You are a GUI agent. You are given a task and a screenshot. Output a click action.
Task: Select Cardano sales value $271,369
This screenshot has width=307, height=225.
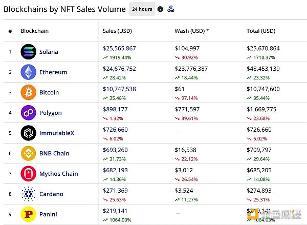click(115, 191)
